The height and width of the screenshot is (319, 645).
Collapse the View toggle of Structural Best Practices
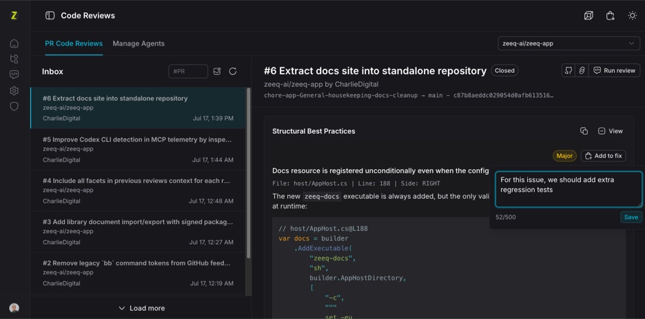point(610,131)
